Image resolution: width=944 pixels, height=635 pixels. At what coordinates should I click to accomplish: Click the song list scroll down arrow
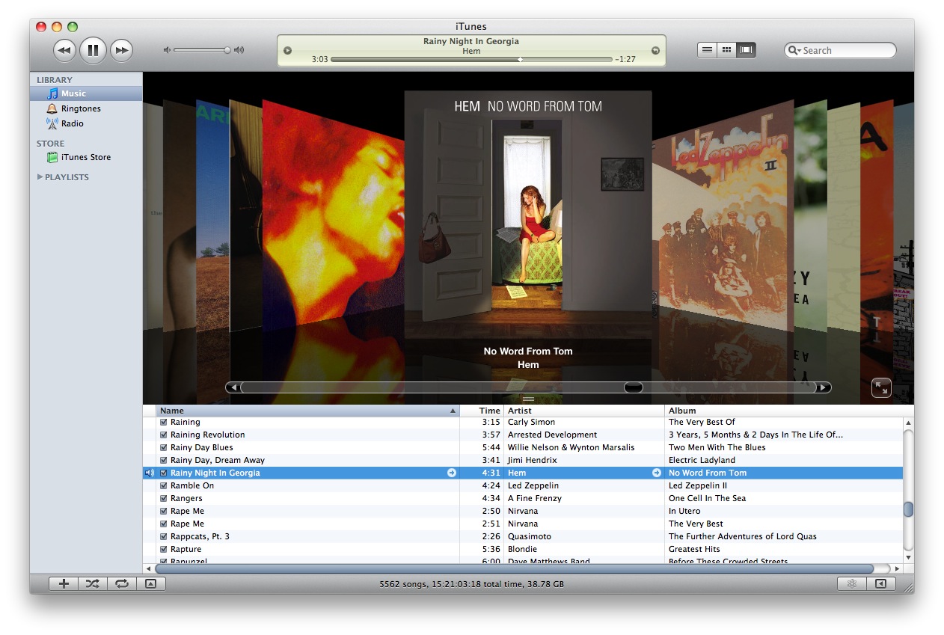[x=908, y=557]
